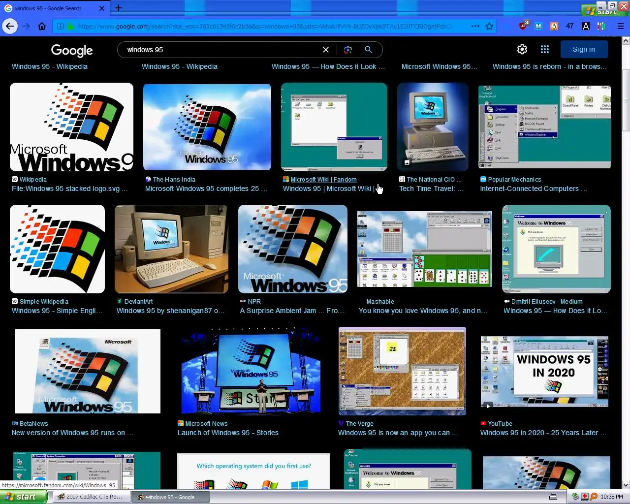This screenshot has width=630, height=504.
Task: Open the Simple Wikipedia flag logo image
Action: [x=57, y=249]
